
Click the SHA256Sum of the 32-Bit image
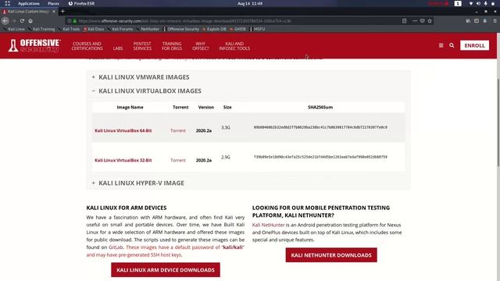coord(320,157)
